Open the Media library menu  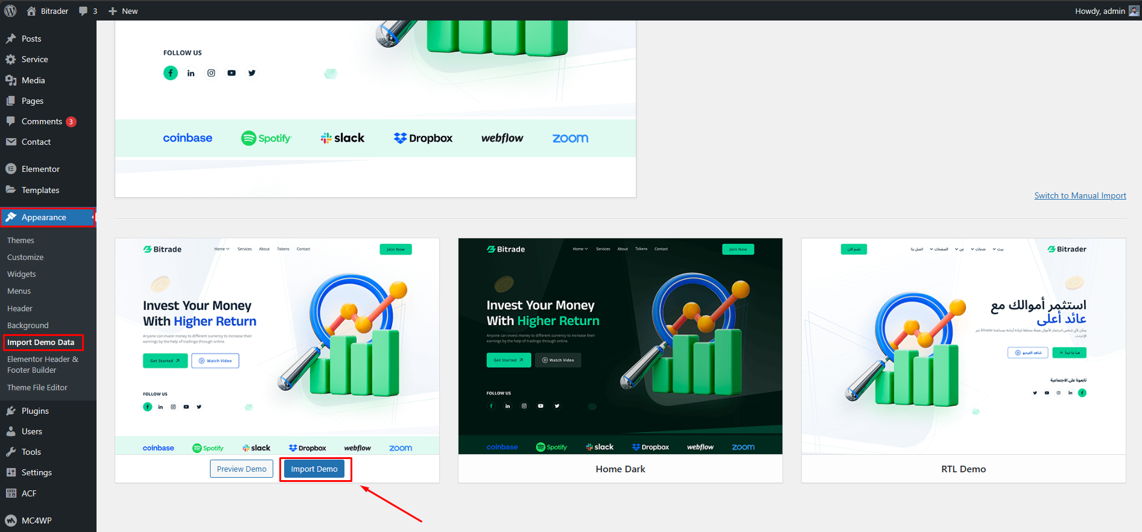pos(33,80)
